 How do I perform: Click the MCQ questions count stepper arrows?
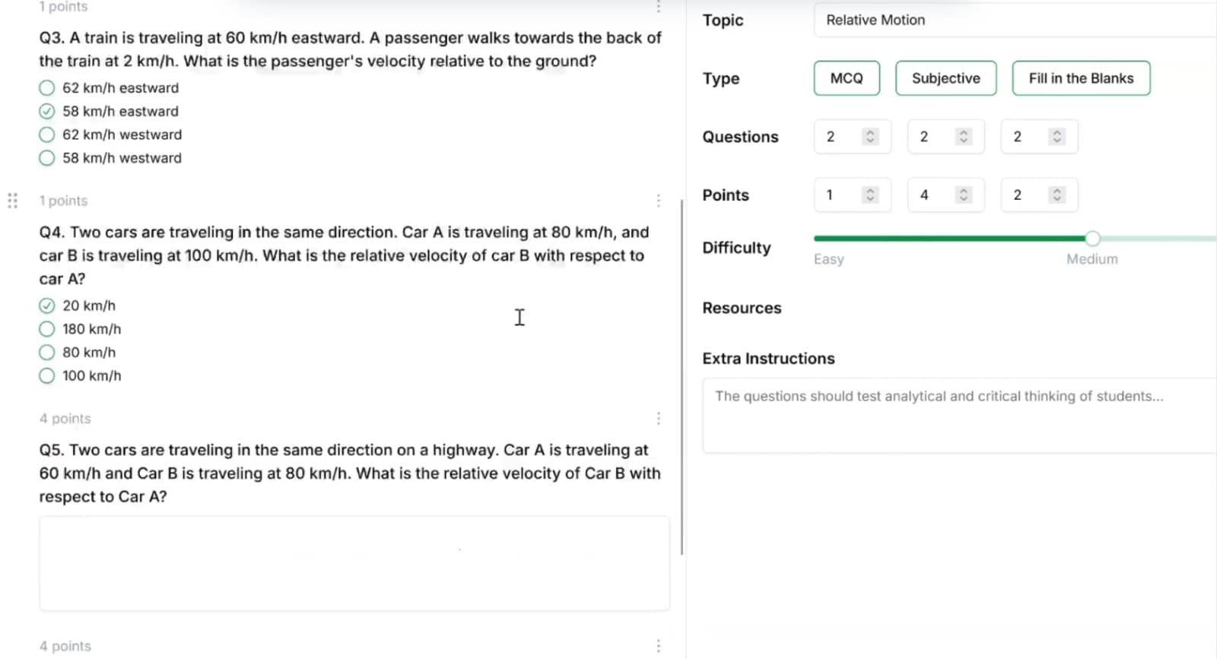[x=870, y=137]
